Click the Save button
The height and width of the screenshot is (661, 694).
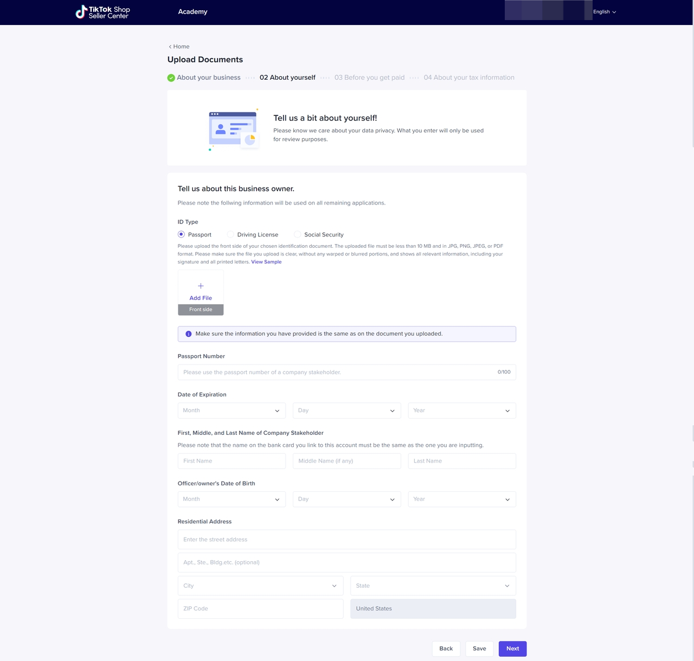pyautogui.click(x=479, y=649)
